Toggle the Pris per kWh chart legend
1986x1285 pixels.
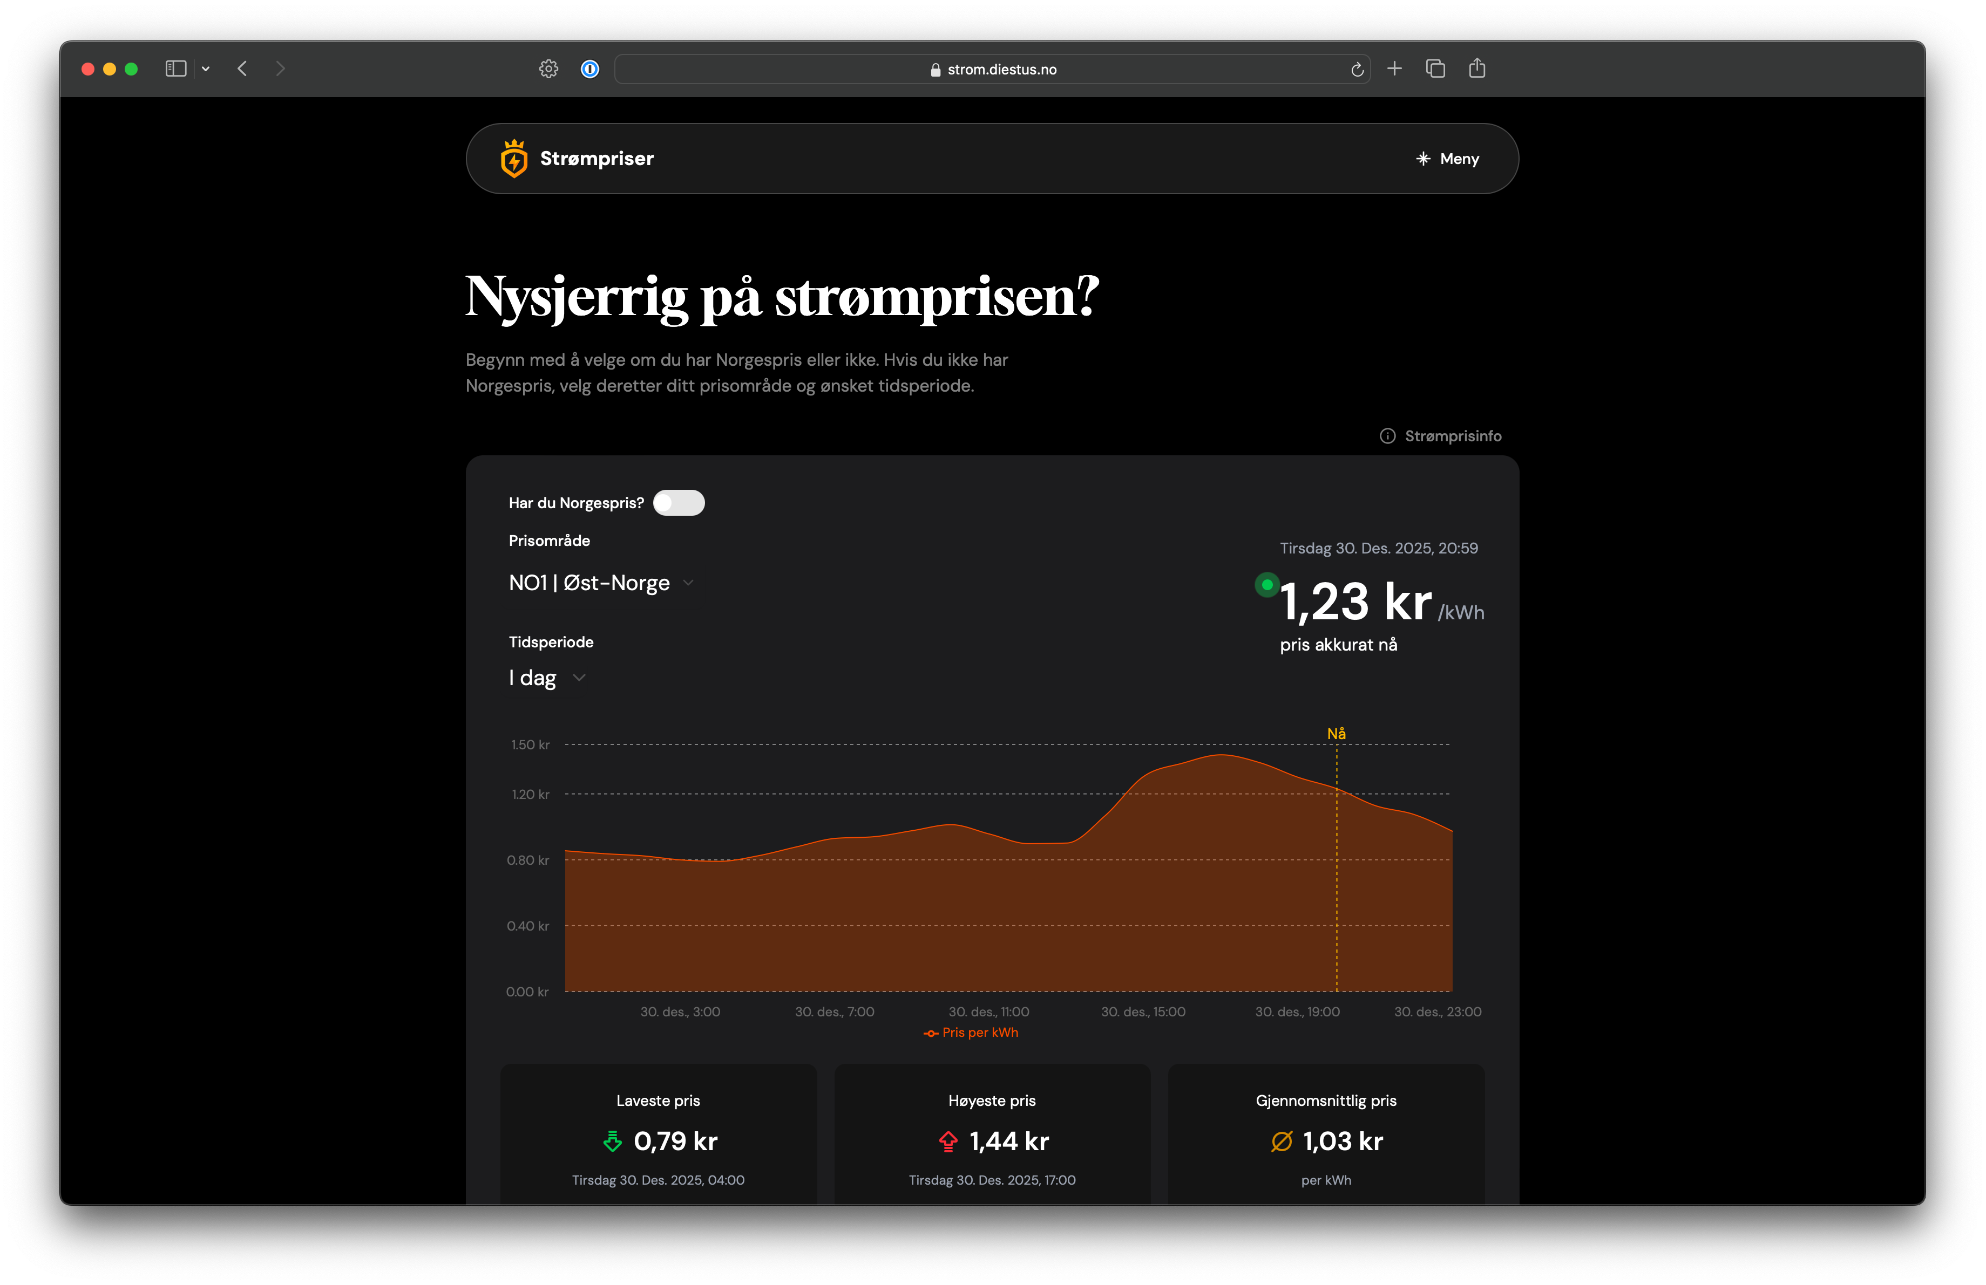971,1033
